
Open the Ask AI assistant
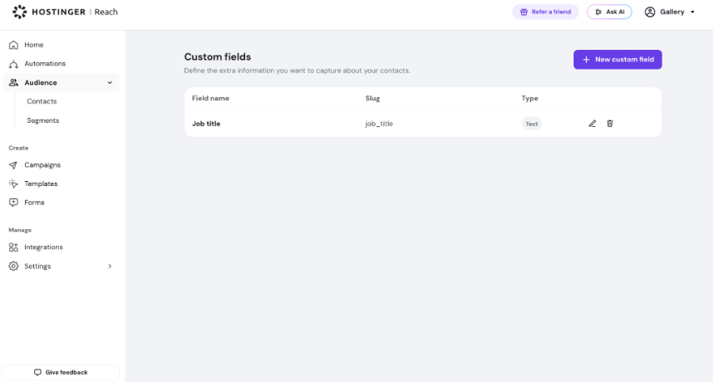coord(609,12)
